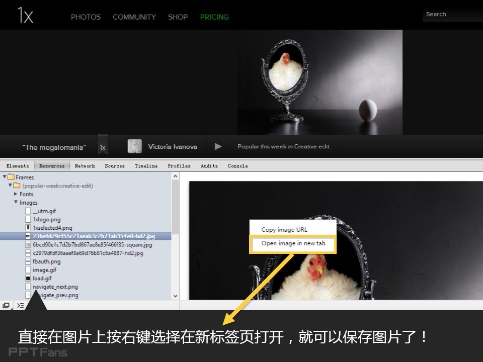Viewport: 483px width, 362px height.
Task: Open Victoria Ivanova profile link
Action: coord(173,146)
